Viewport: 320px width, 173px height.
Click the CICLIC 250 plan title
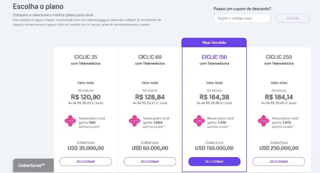(x=279, y=57)
